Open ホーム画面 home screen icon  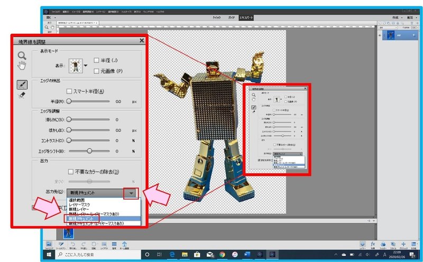pyautogui.click(x=124, y=245)
